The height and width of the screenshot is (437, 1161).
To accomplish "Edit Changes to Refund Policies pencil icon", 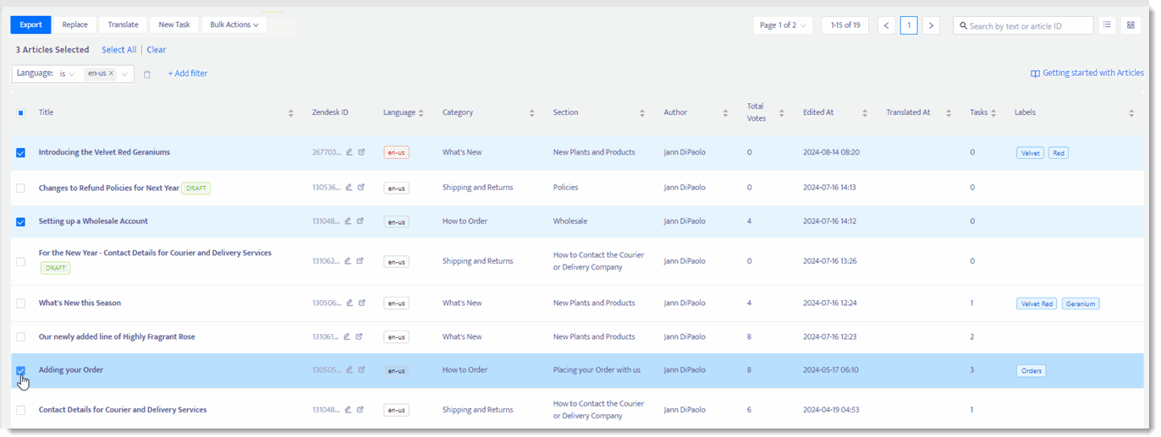I will (x=349, y=188).
